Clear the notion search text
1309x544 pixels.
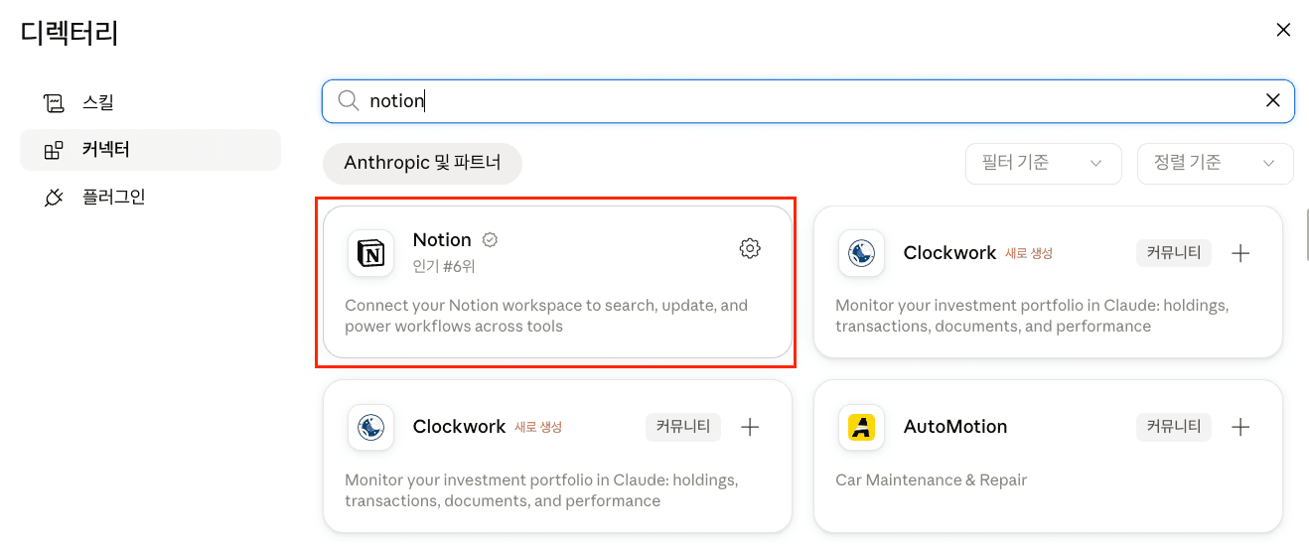(x=1272, y=100)
